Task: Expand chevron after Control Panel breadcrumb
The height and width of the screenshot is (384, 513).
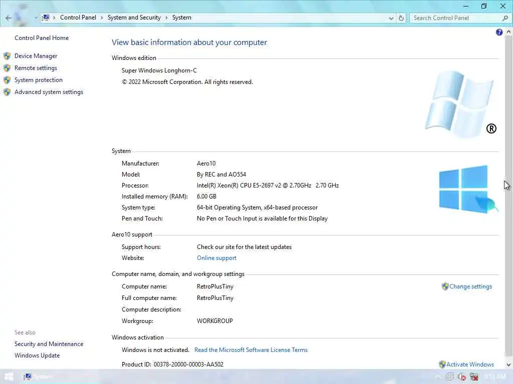Action: (x=102, y=17)
